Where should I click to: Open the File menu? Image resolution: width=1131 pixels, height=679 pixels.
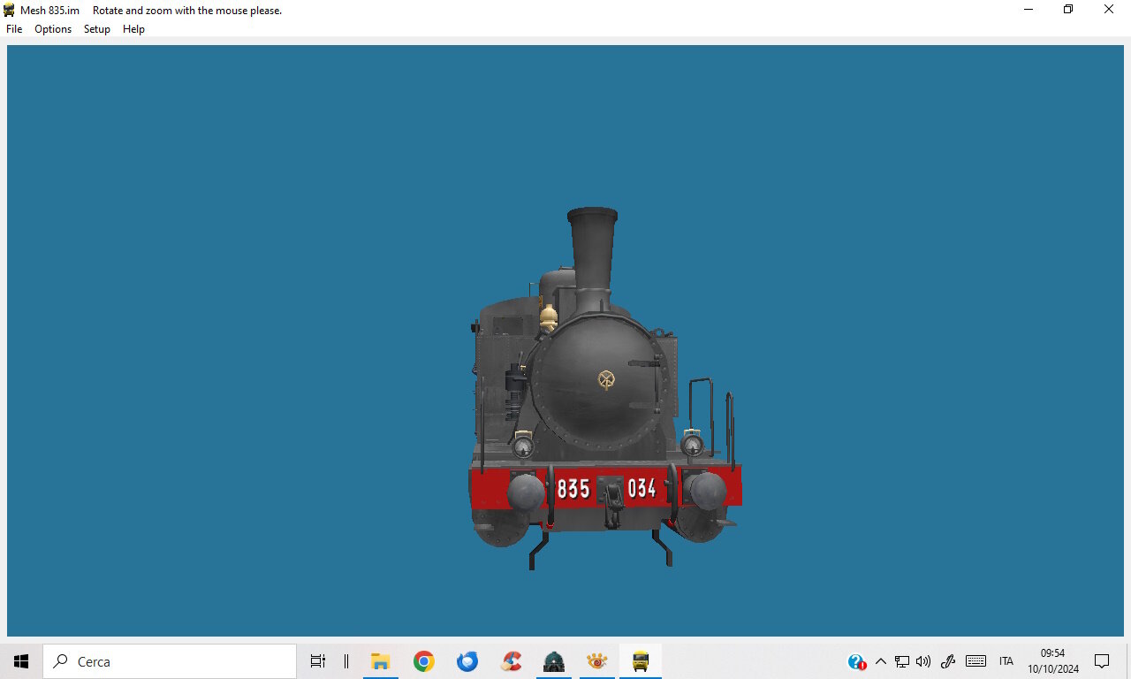[14, 29]
